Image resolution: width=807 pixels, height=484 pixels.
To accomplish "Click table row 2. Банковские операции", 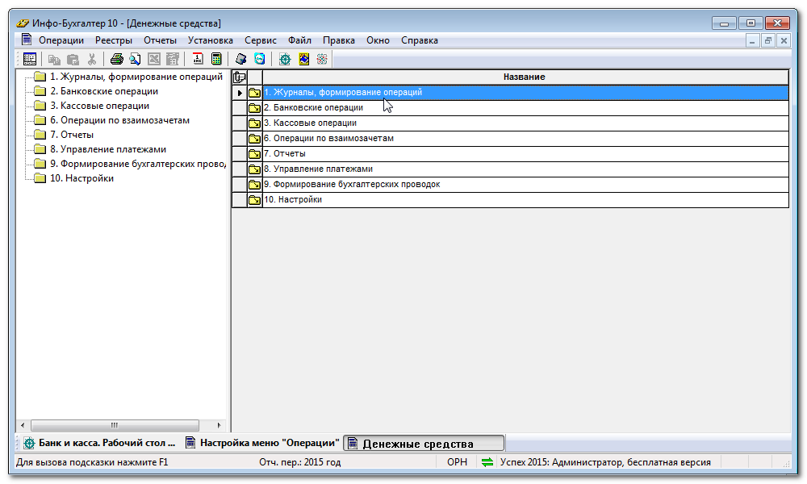I will (x=525, y=108).
